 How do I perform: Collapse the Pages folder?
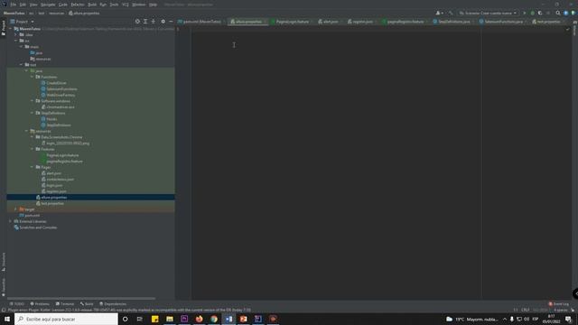pos(33,167)
